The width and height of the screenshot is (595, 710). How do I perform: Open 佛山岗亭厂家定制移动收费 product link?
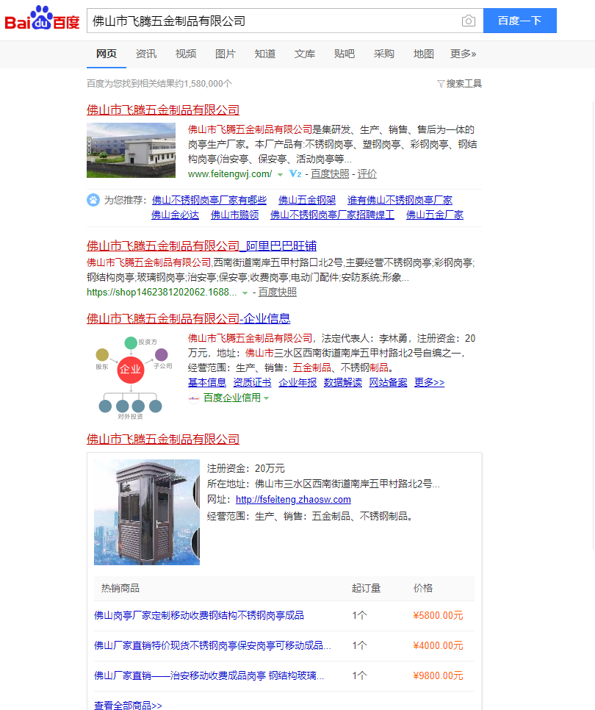click(x=199, y=616)
